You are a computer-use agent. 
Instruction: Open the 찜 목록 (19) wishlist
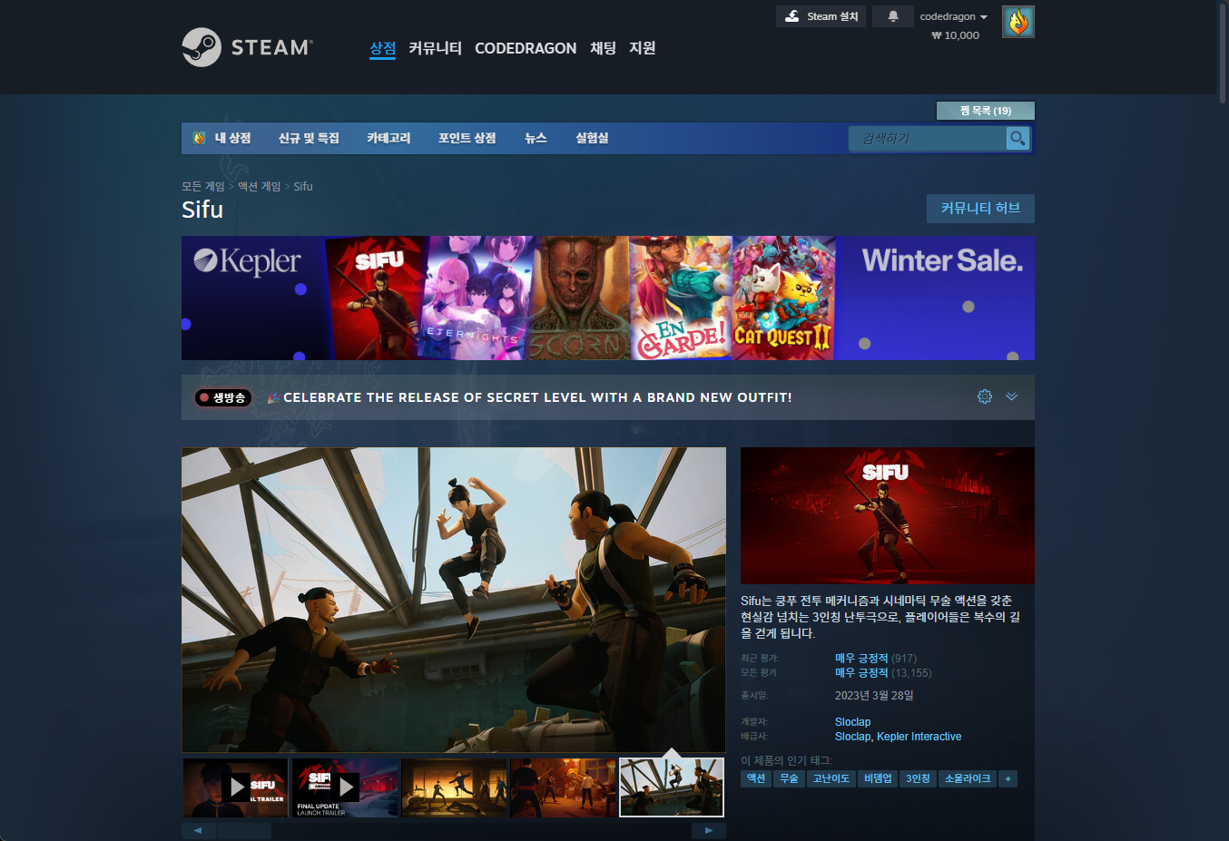point(986,111)
